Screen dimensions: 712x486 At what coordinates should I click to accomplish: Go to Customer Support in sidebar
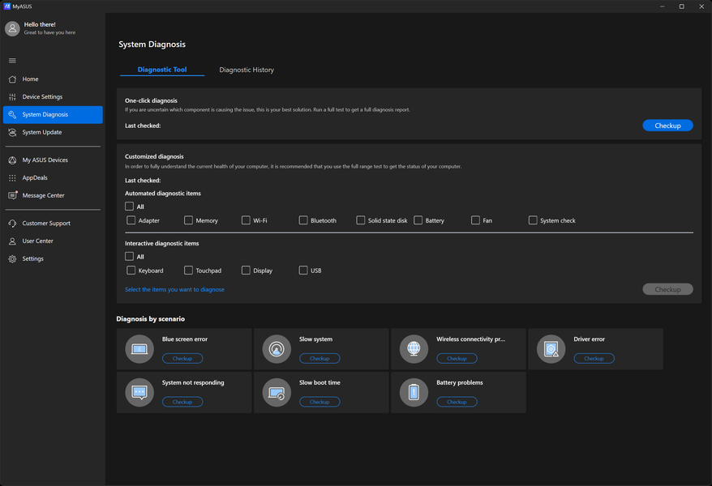(46, 223)
